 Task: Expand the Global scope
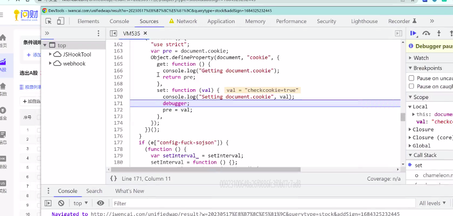coord(410,146)
